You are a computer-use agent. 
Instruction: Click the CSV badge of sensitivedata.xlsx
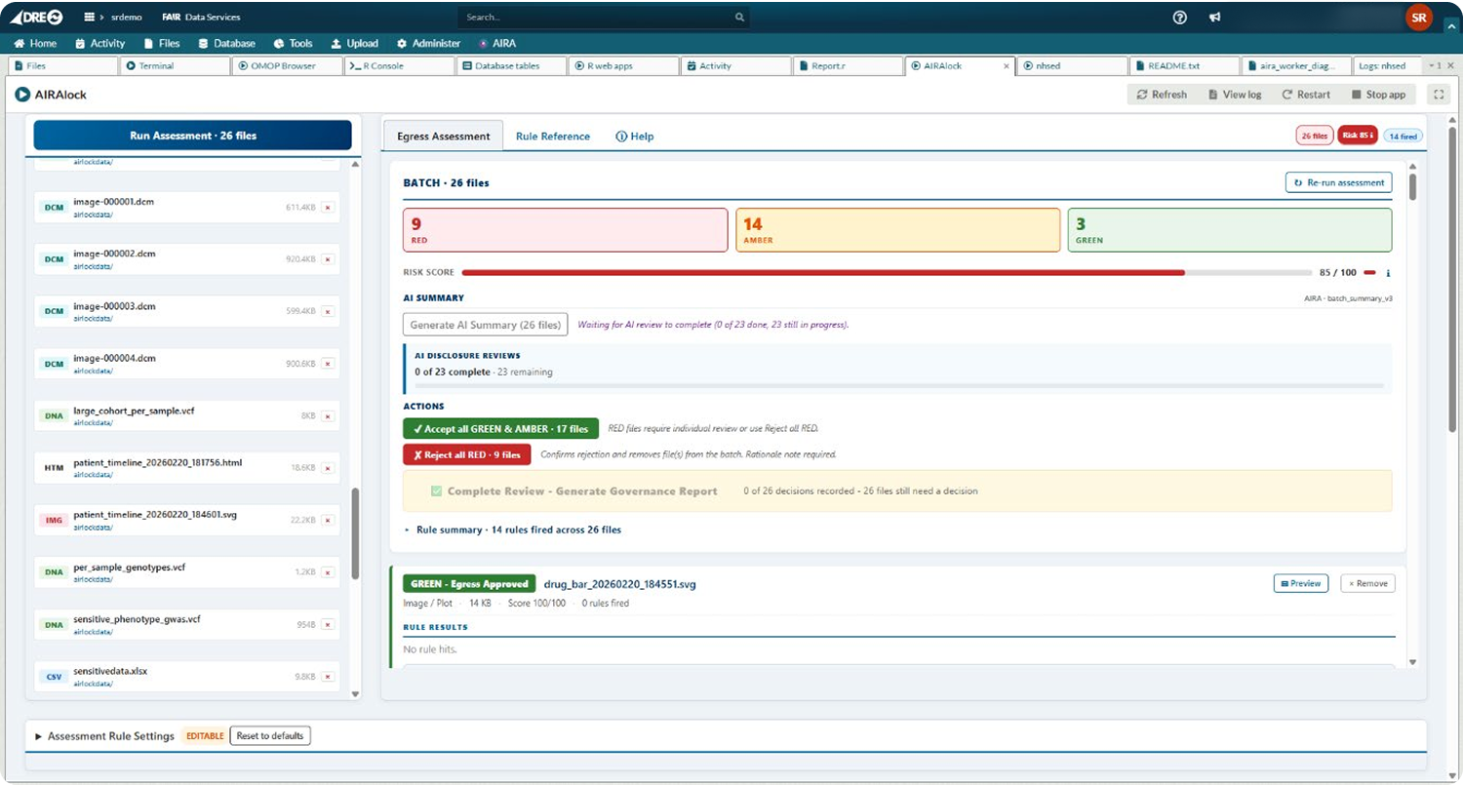point(53,677)
